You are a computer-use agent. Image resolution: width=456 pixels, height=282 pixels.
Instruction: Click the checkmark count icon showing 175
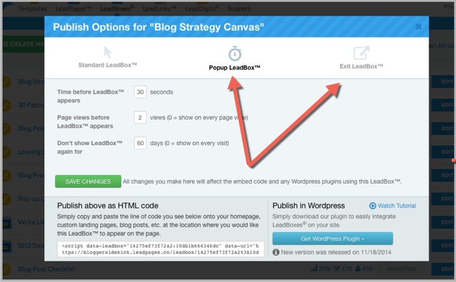pyautogui.click(x=337, y=268)
